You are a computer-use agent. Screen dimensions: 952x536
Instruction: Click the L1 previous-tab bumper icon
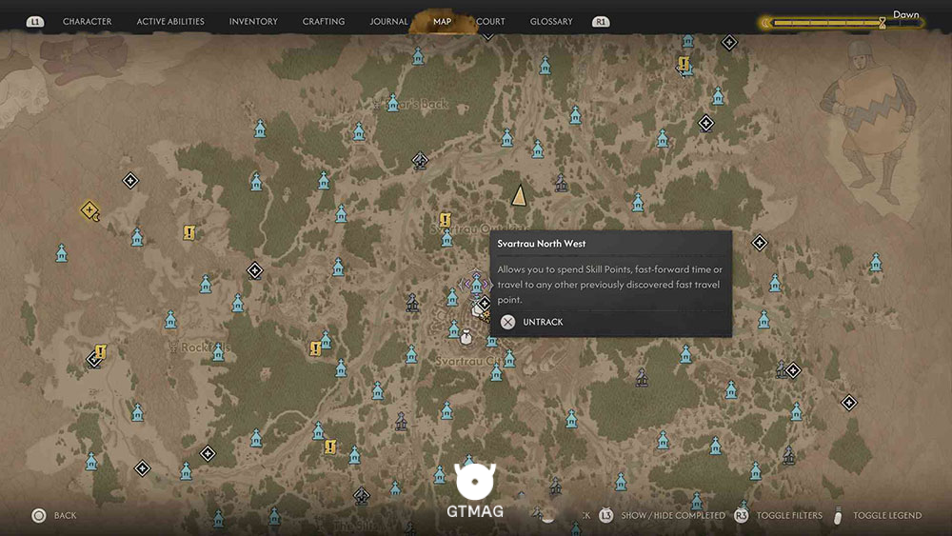tap(35, 22)
